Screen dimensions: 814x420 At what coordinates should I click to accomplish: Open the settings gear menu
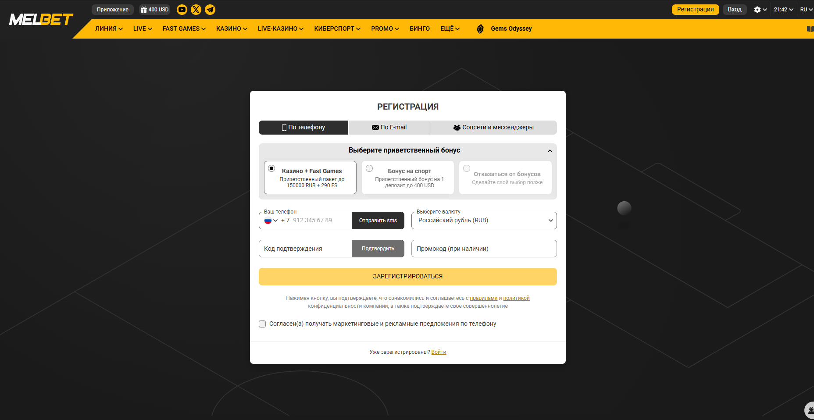coord(757,9)
